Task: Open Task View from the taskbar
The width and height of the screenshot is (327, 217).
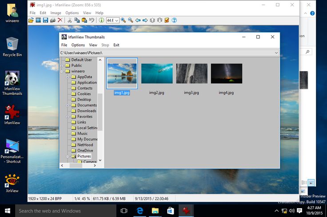Action: 124,211
